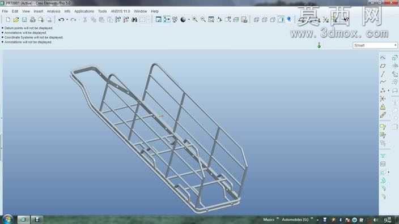Select the Sketch tool in right toolbar
Screen dimensions: 399x224
[x=383, y=58]
